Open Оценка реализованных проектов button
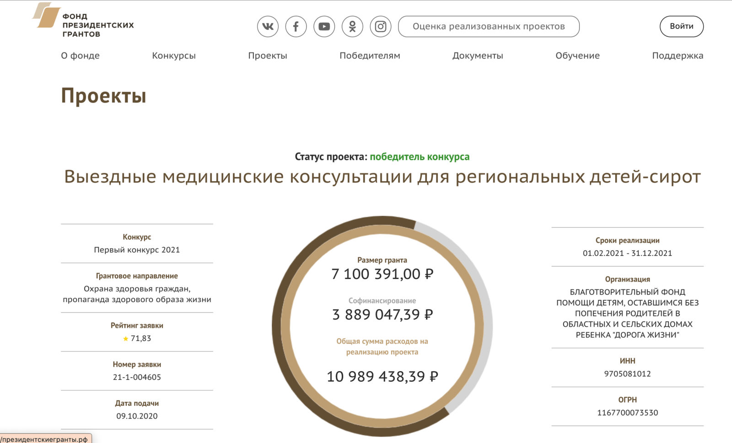This screenshot has height=443, width=732. click(x=489, y=27)
